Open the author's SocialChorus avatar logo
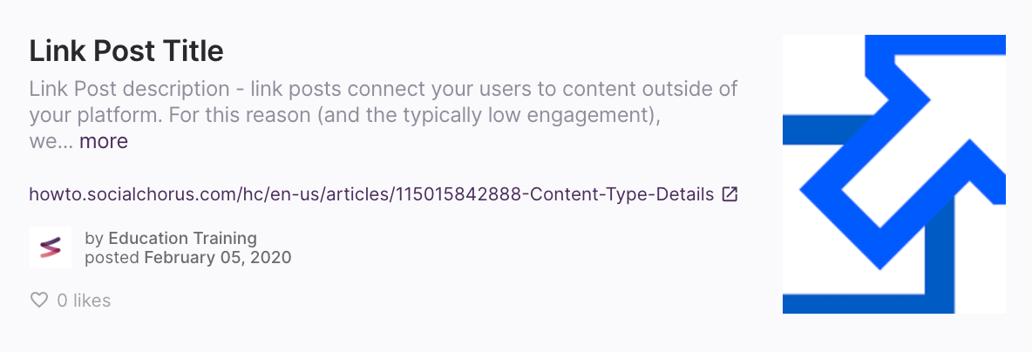 click(51, 247)
